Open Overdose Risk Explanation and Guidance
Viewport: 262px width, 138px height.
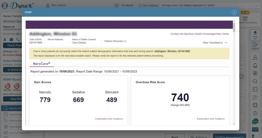coord(211,119)
